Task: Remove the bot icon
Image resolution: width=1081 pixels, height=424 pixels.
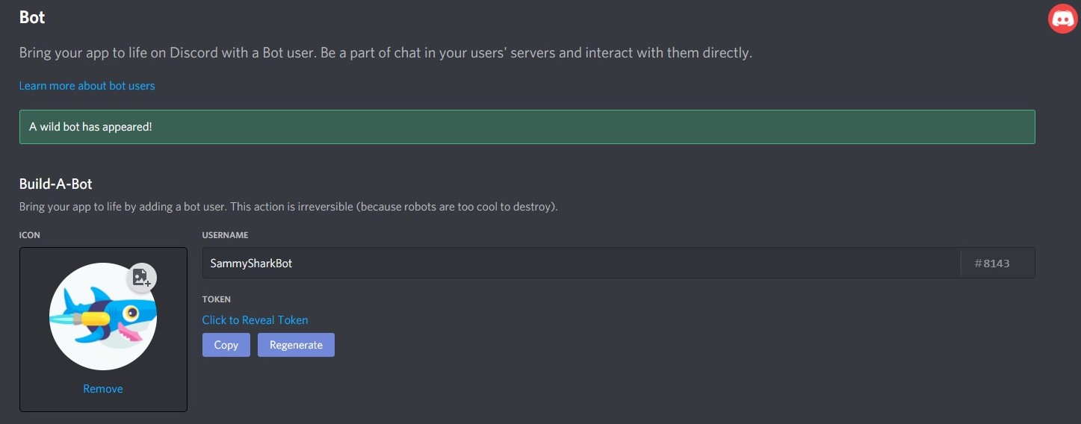Action: tap(103, 389)
